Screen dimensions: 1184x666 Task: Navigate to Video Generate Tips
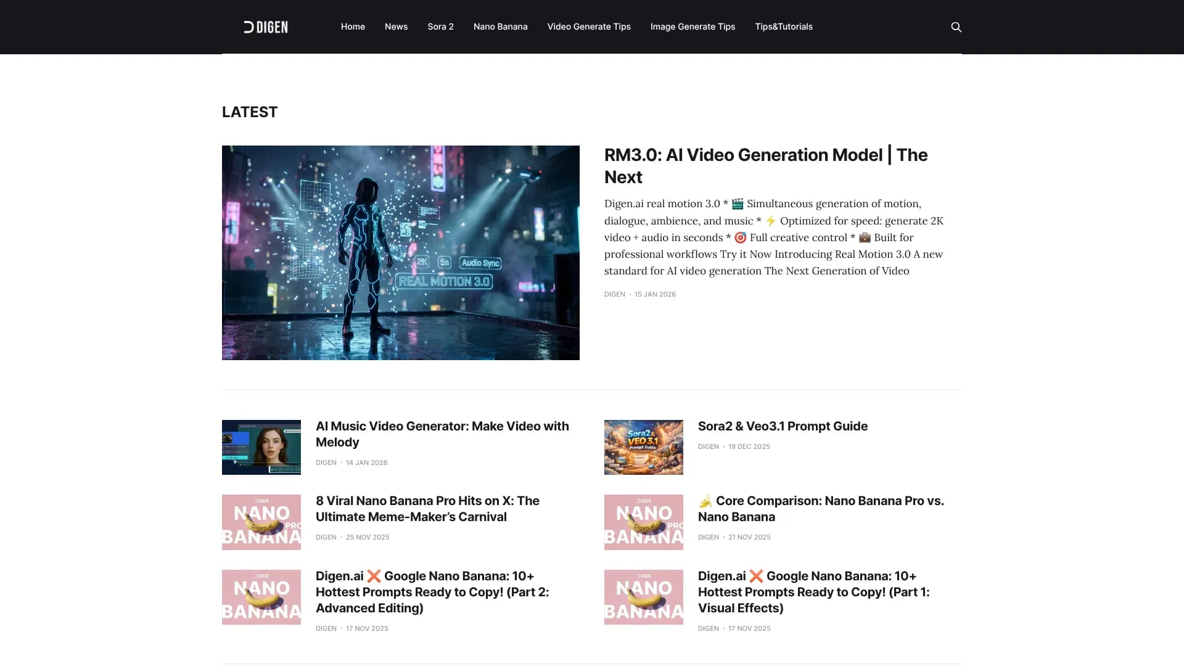click(589, 27)
